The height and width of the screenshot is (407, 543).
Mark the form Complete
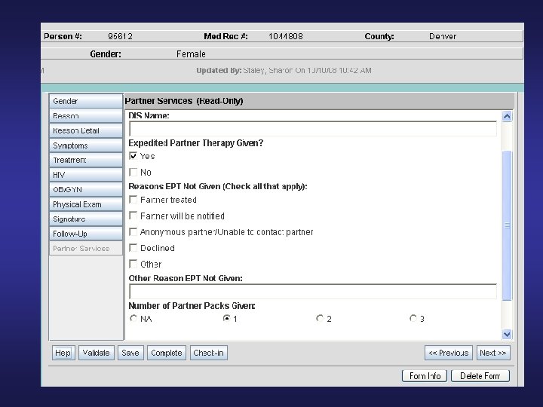(x=167, y=353)
